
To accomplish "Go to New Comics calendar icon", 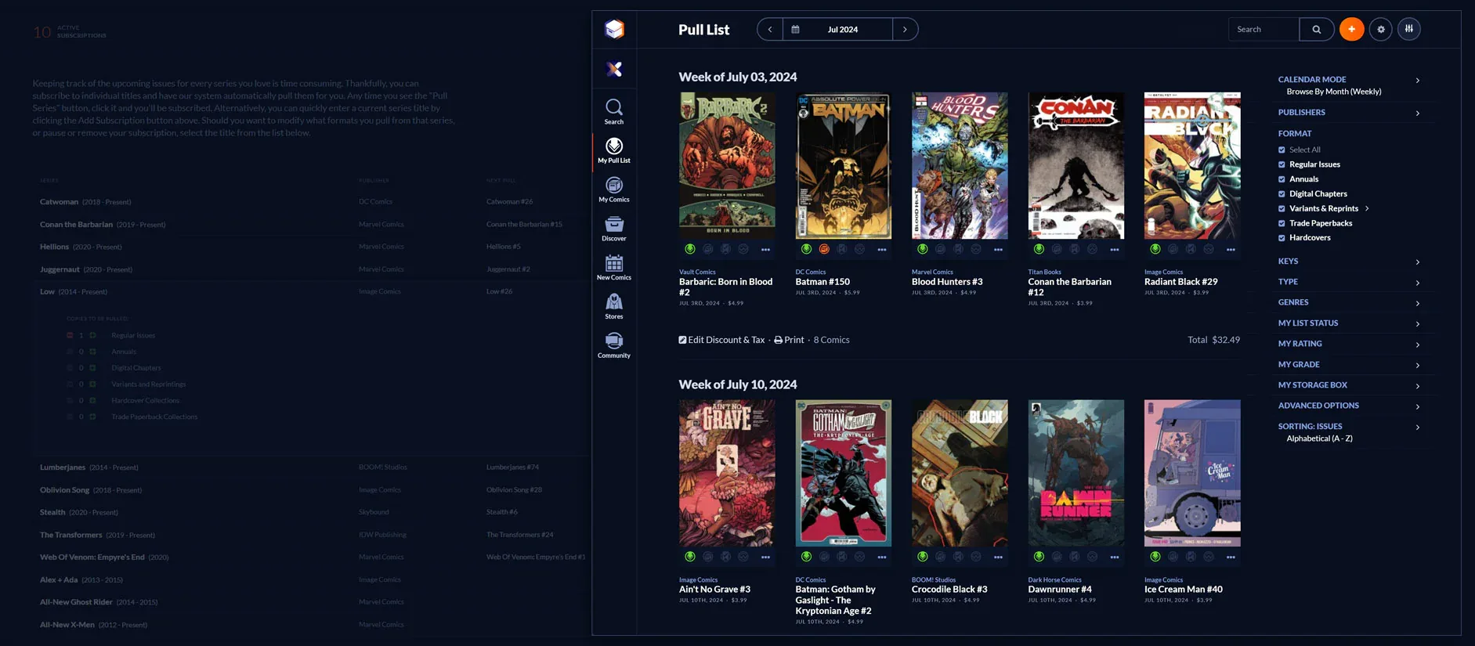I will click(x=613, y=266).
